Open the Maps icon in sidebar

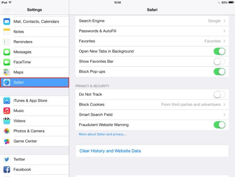point(7,72)
